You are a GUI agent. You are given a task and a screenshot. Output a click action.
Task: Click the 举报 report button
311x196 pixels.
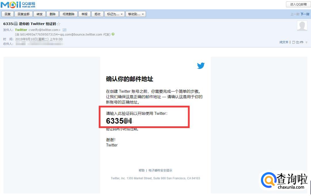point(84,14)
